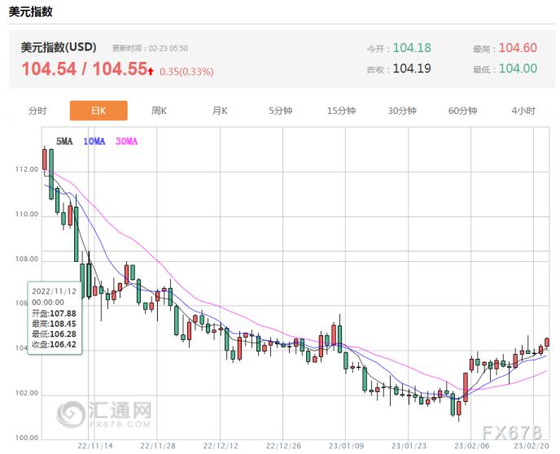
Task: Select the 4小时 interval tab
Action: pyautogui.click(x=523, y=111)
